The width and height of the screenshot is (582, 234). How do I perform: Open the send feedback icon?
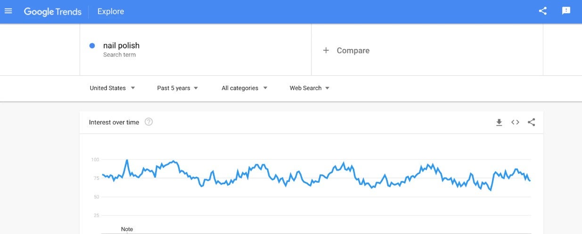click(x=566, y=11)
